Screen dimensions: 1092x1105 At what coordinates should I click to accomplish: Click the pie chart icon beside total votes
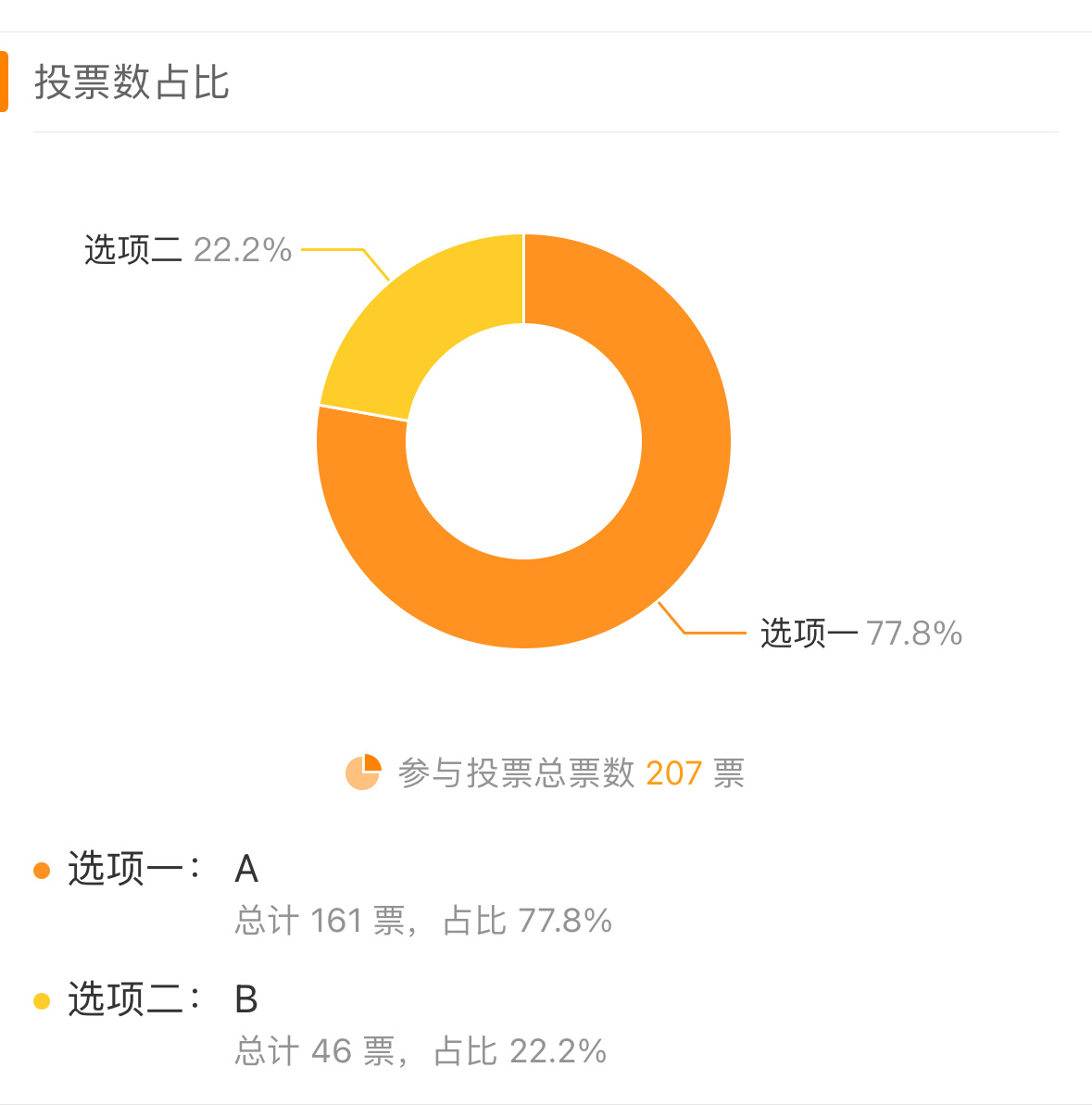363,772
